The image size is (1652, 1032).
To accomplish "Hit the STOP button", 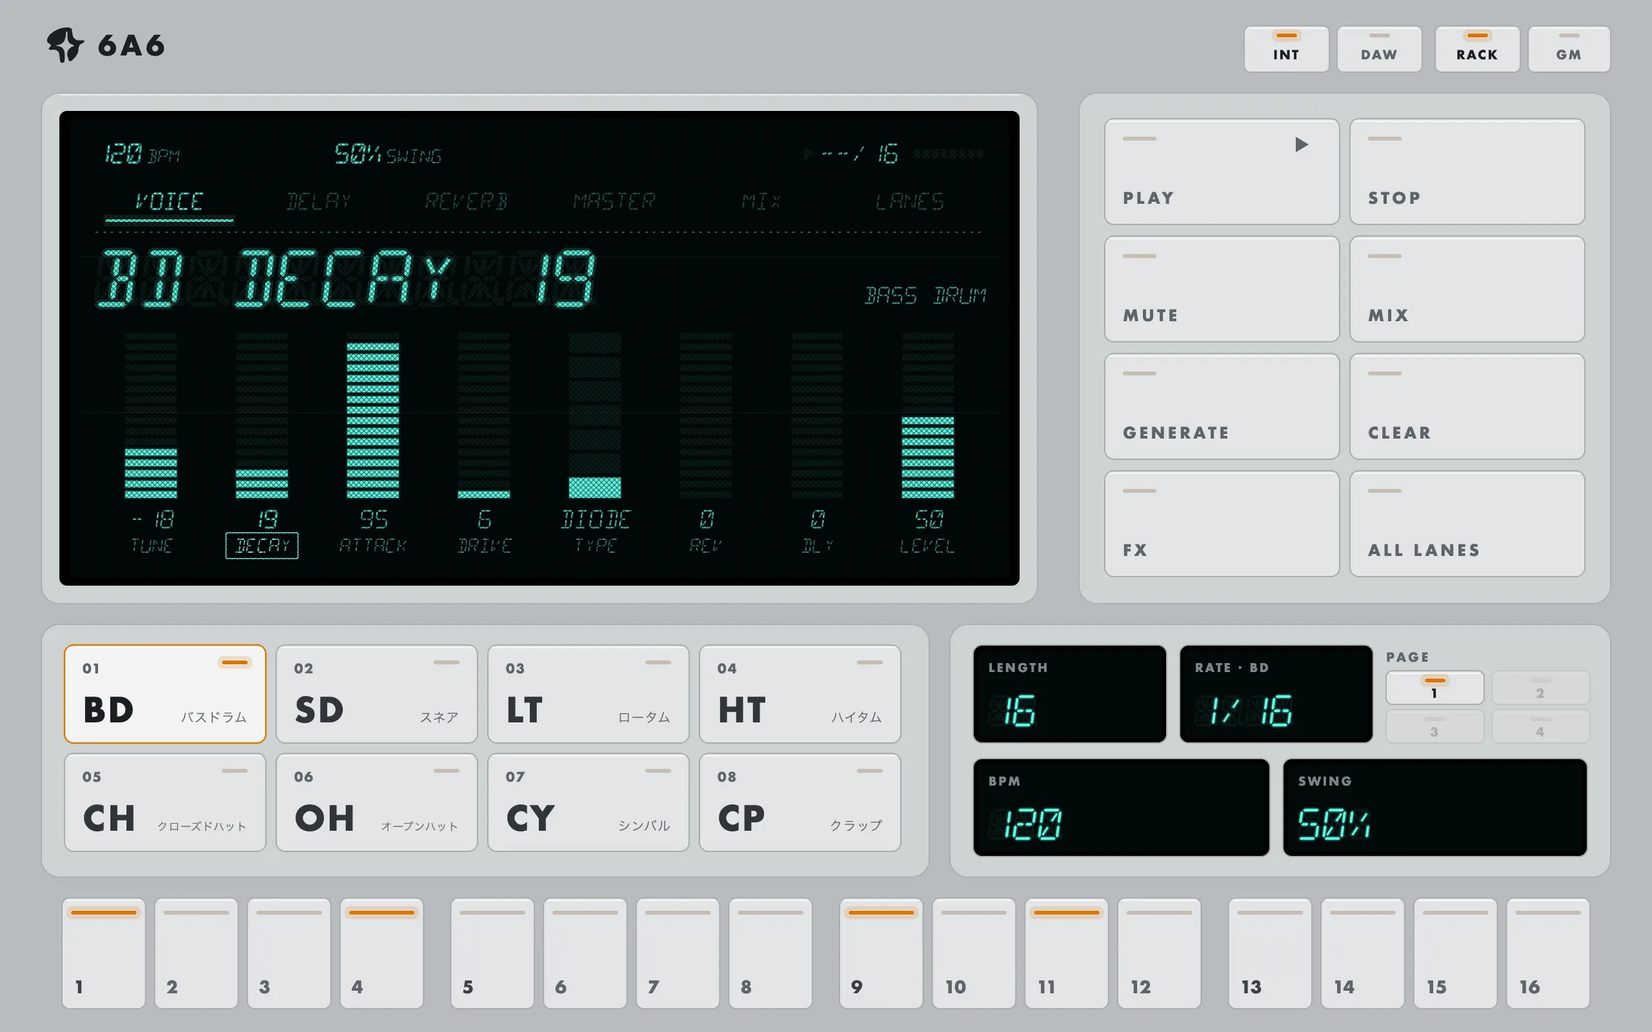I will tap(1466, 172).
